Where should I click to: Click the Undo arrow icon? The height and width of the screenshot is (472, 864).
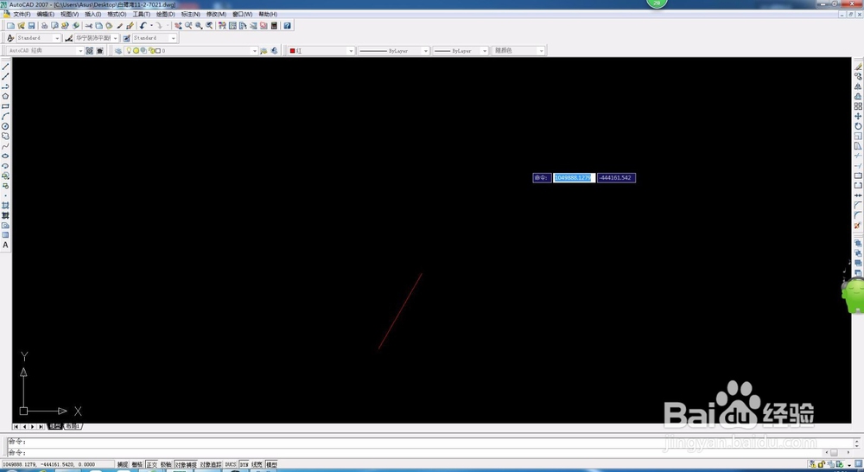point(143,25)
